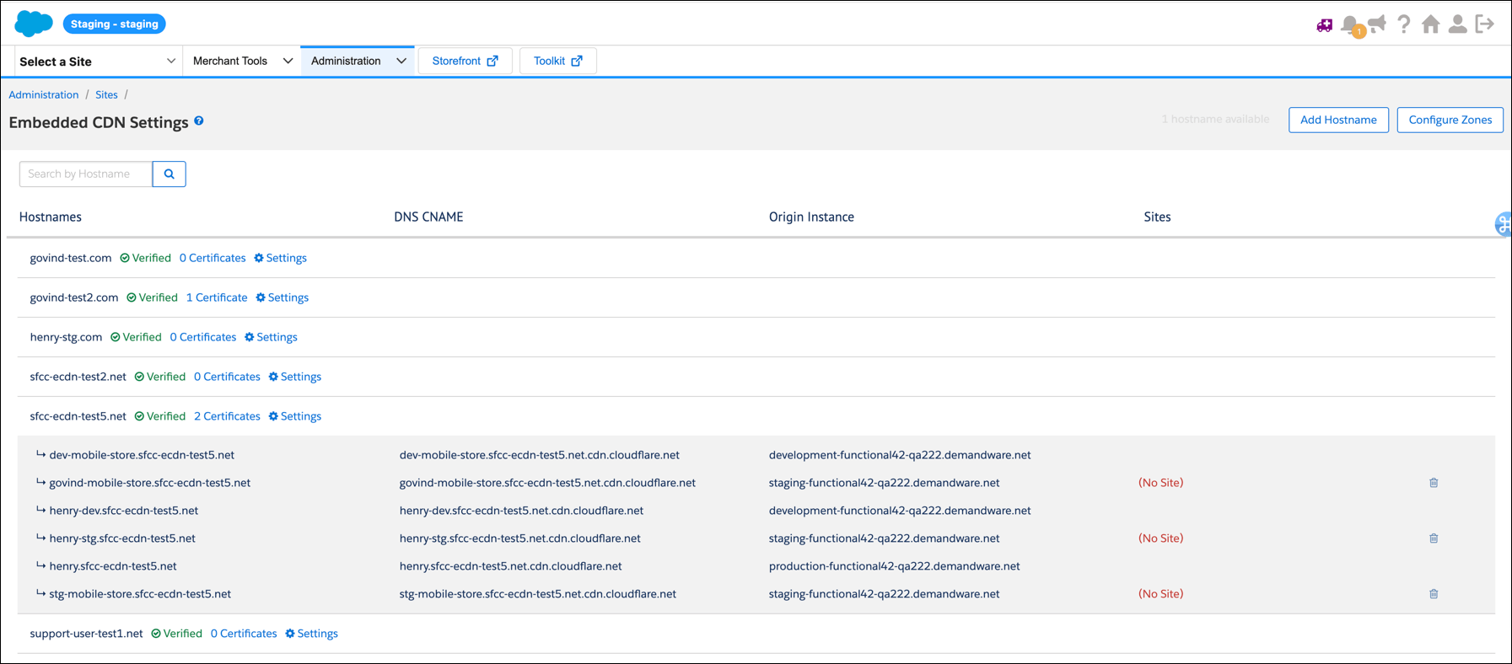Image resolution: width=1512 pixels, height=664 pixels.
Task: Open notifications bell icon
Action: click(1351, 25)
